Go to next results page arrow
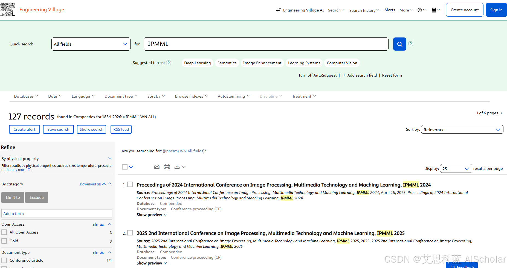Image resolution: width=507 pixels, height=268 pixels. (x=502, y=113)
